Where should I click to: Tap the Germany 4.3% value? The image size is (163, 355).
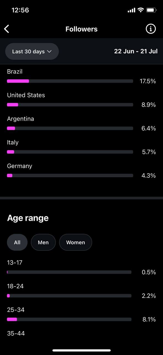[x=149, y=176]
